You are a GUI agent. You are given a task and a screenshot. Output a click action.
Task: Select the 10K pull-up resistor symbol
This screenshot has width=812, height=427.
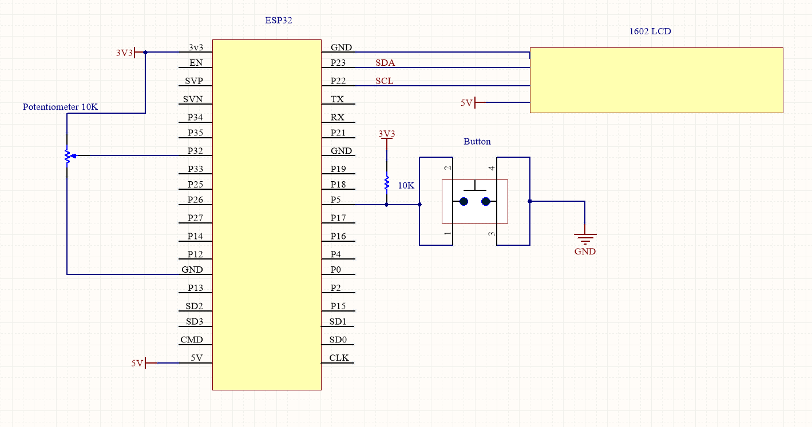click(x=387, y=183)
